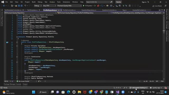Click the bookmark toolbar icon

pyautogui.click(x=130, y=6)
